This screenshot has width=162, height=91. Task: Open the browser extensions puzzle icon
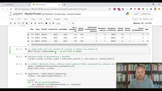coord(151,9)
